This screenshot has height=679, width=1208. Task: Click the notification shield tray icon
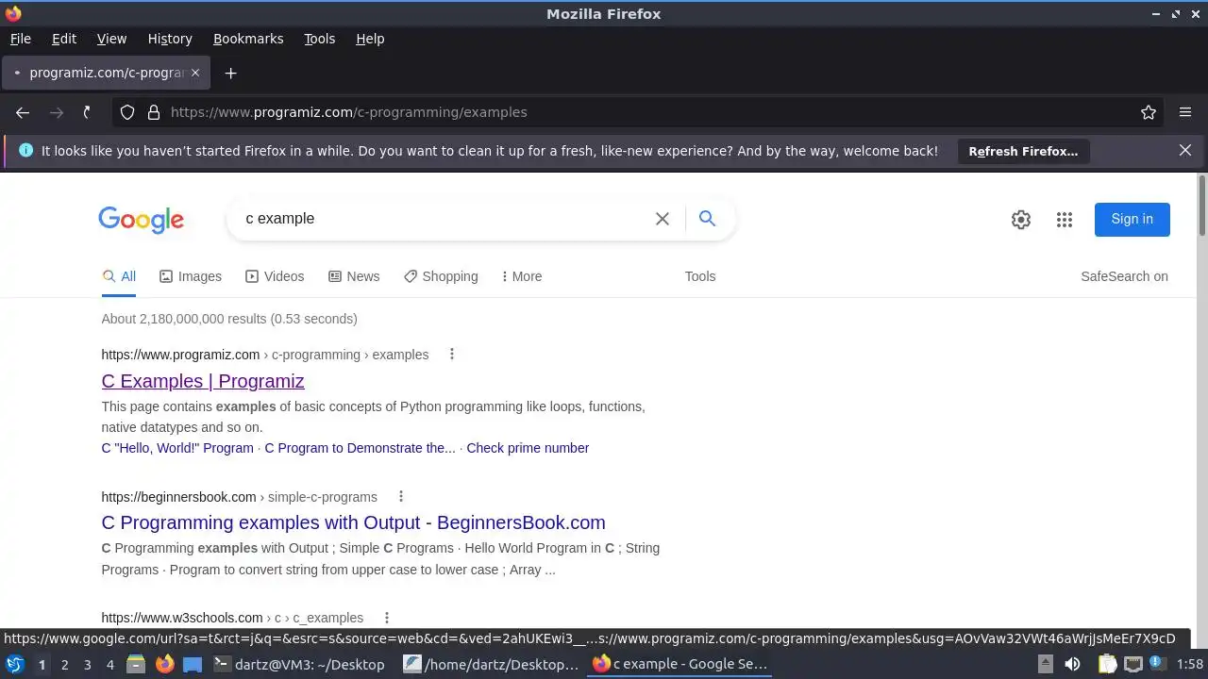(x=1156, y=664)
